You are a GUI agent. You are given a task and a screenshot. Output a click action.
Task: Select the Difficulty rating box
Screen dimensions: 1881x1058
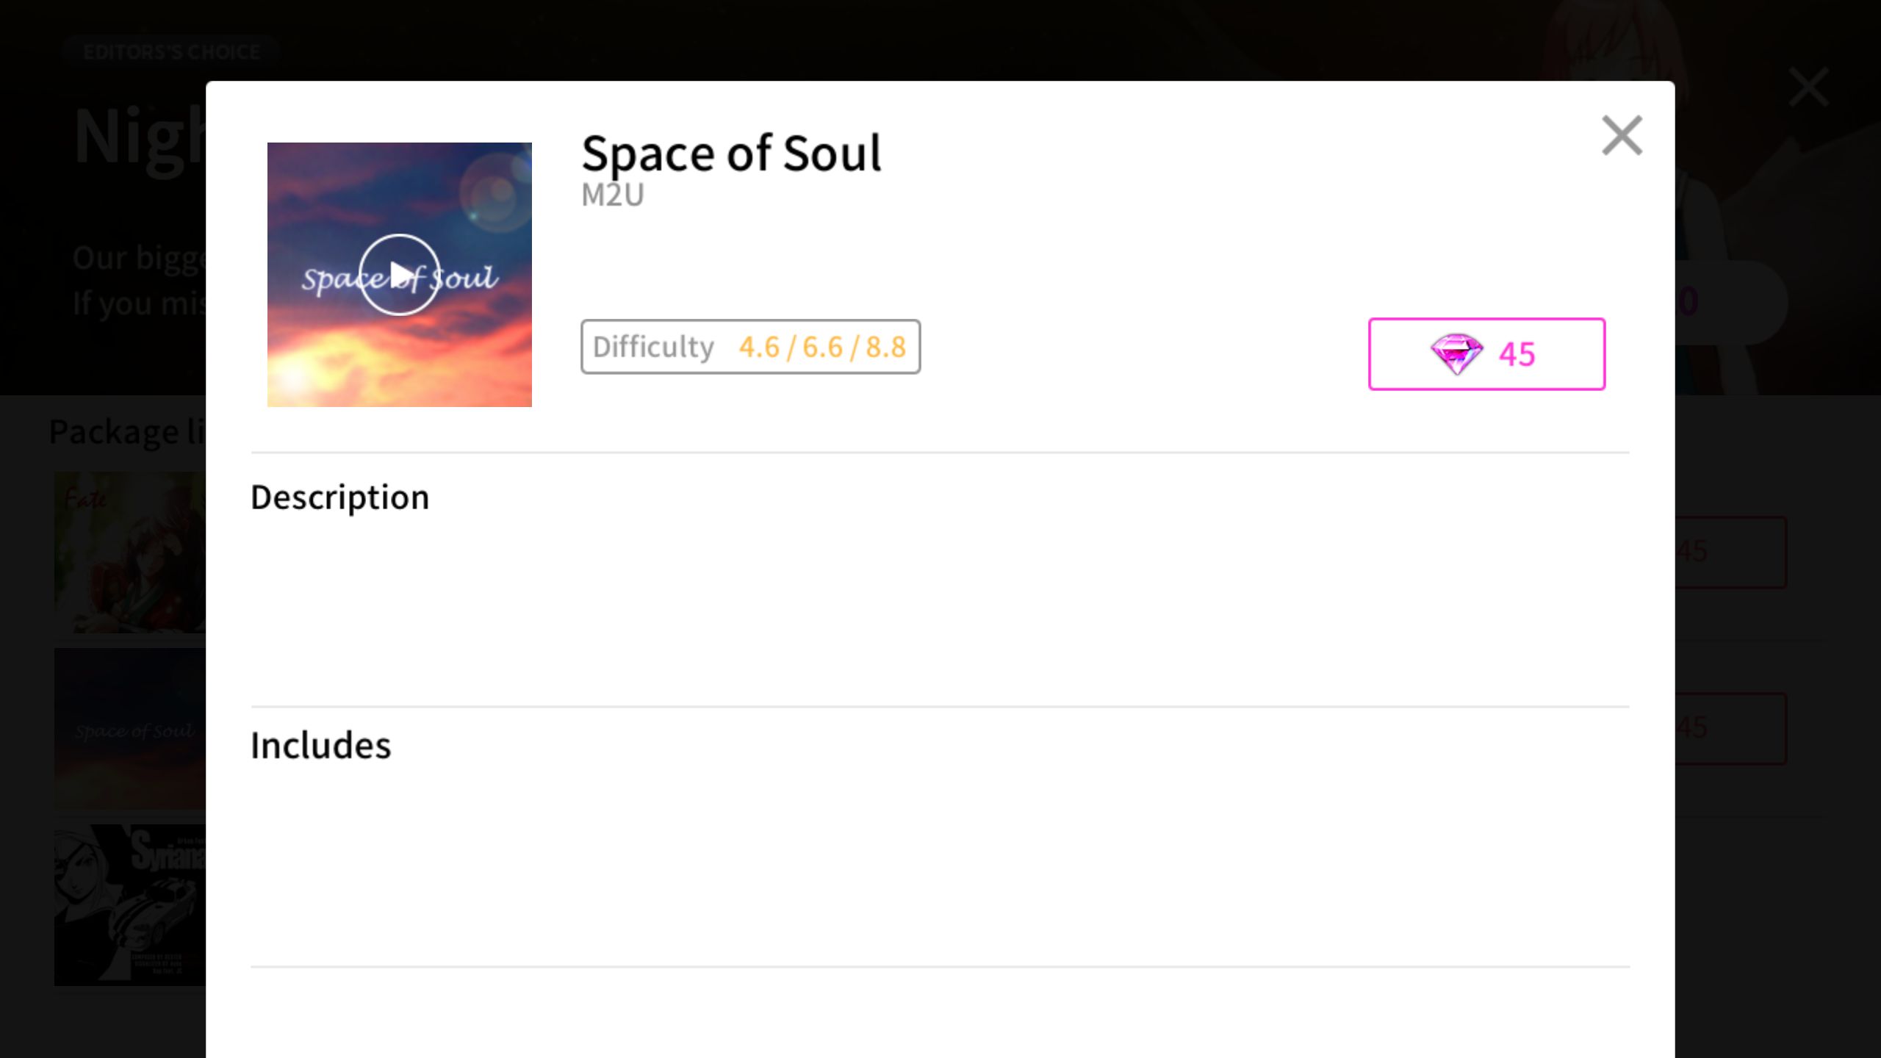pyautogui.click(x=750, y=347)
